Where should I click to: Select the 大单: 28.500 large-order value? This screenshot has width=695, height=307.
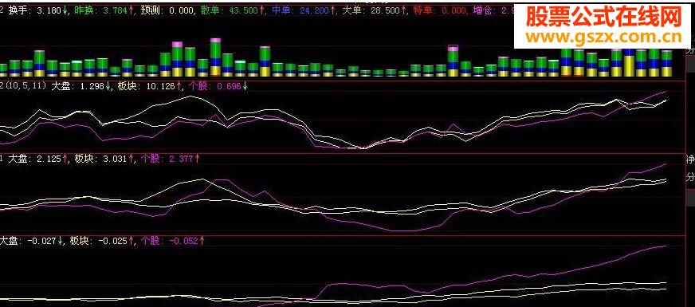point(374,10)
